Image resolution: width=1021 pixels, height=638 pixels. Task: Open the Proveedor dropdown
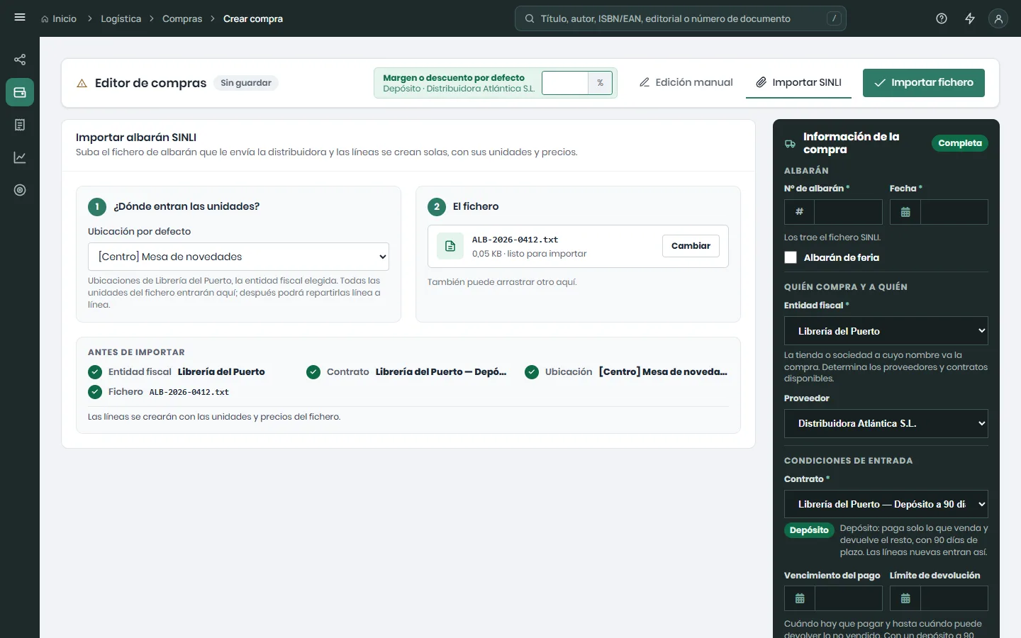[x=886, y=423]
